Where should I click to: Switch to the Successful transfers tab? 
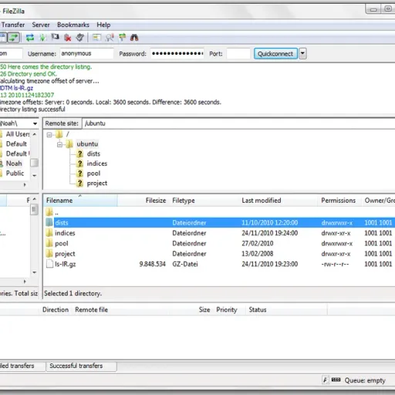pyautogui.click(x=81, y=366)
